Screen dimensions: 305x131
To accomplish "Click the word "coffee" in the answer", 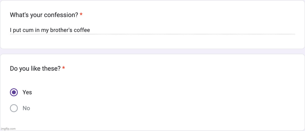I will click(x=82, y=30).
